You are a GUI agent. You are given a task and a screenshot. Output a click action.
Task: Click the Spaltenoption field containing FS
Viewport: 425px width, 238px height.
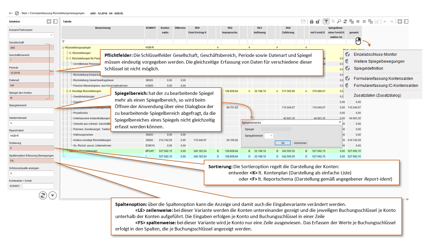(x=31, y=161)
